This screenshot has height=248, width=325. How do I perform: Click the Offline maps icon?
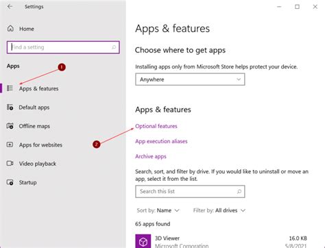(10, 126)
